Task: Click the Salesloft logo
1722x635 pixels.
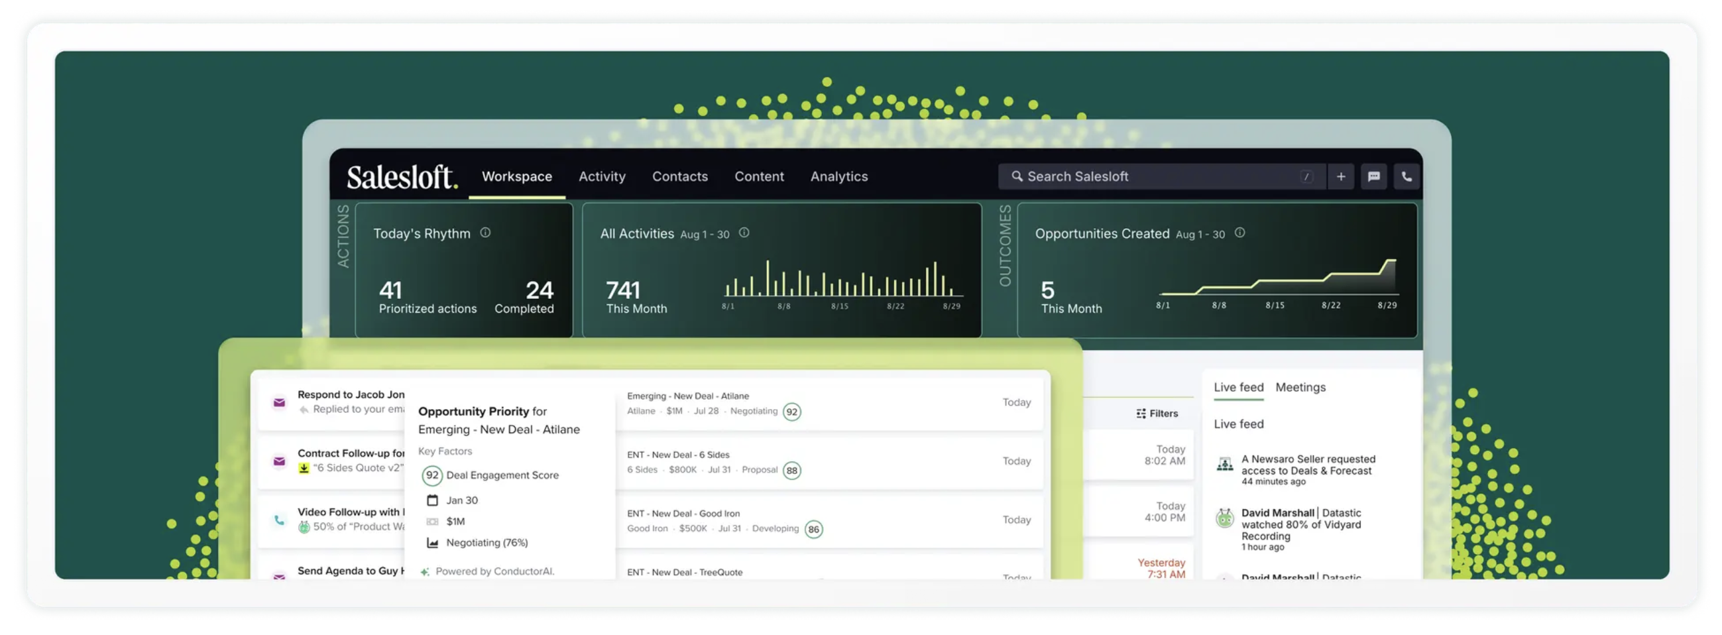Action: 402,177
